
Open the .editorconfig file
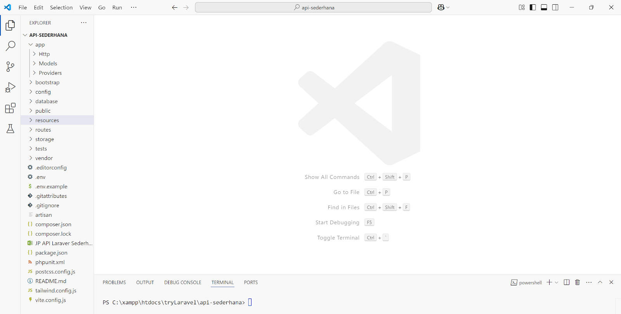[57, 168]
